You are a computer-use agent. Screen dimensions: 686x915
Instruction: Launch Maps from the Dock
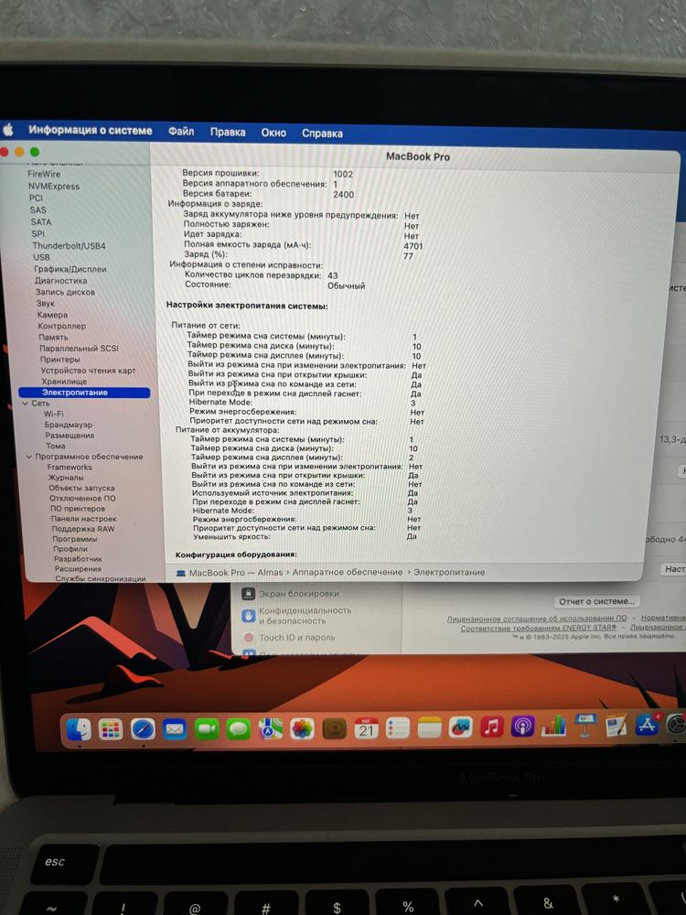tap(270, 729)
